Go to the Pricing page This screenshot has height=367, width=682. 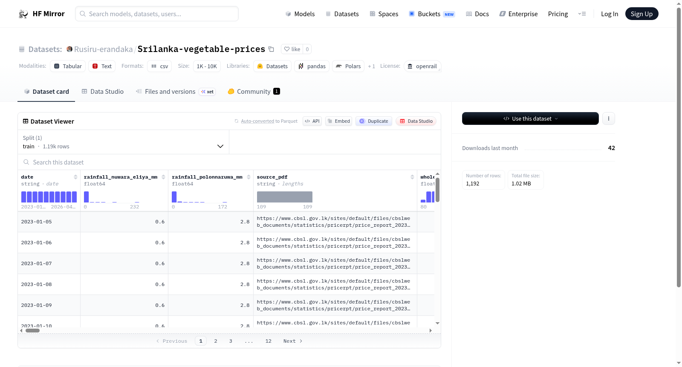[558, 14]
